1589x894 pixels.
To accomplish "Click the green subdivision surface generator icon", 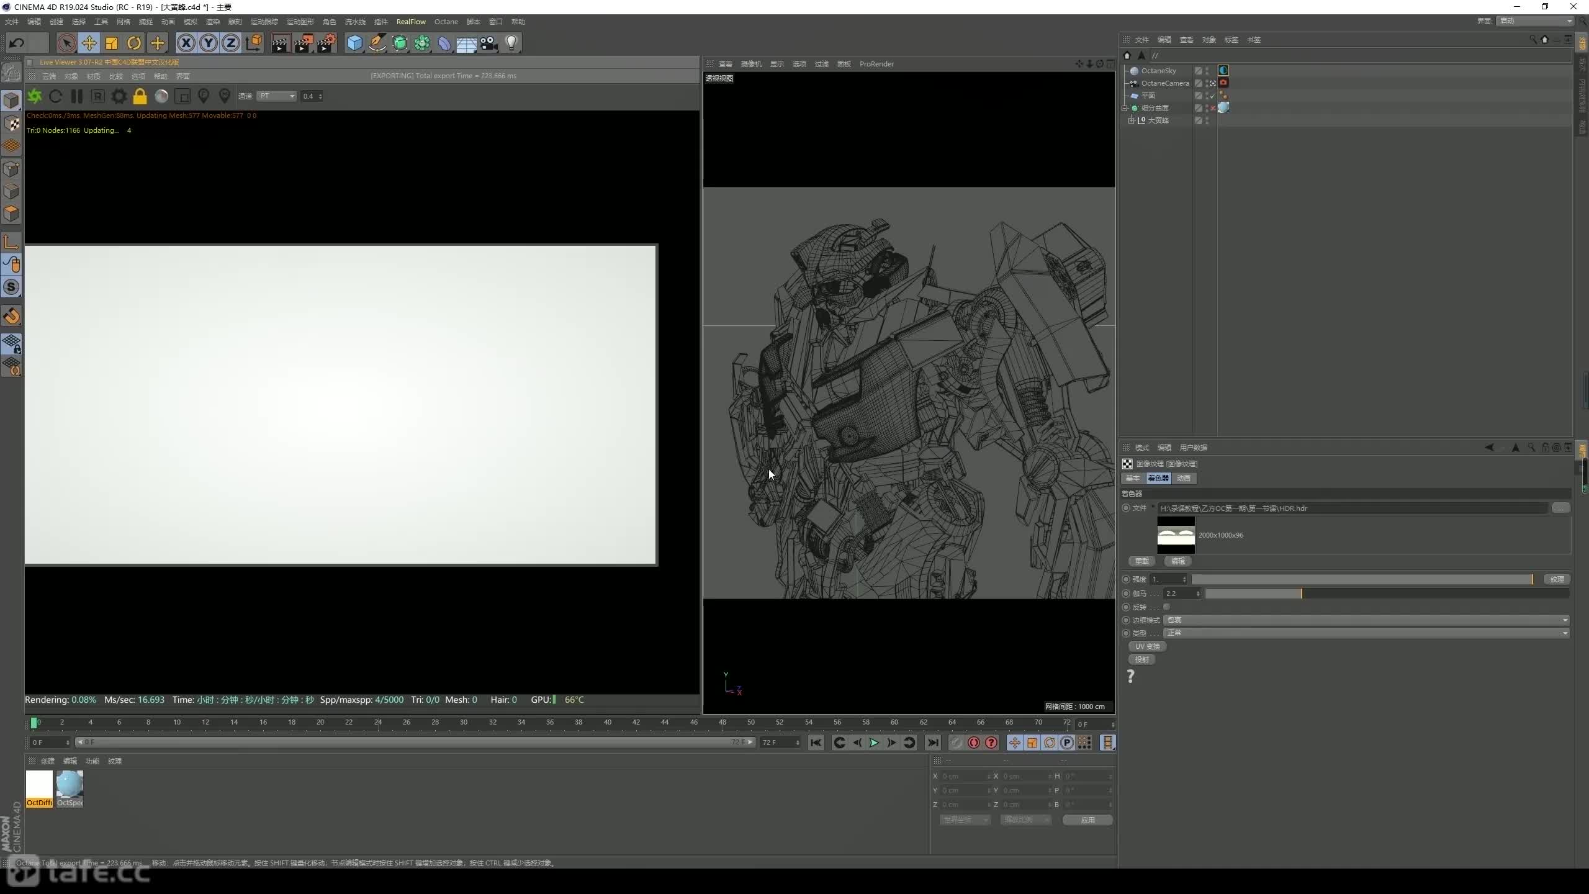I will (x=400, y=43).
